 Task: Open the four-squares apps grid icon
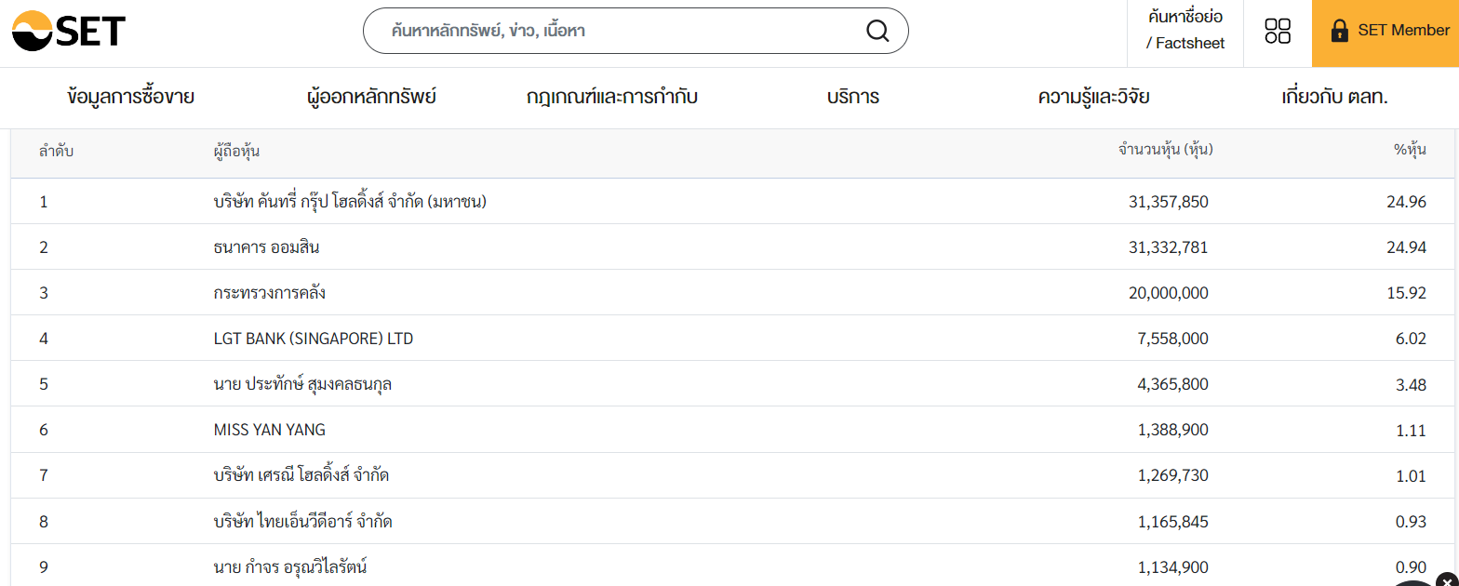[x=1278, y=31]
